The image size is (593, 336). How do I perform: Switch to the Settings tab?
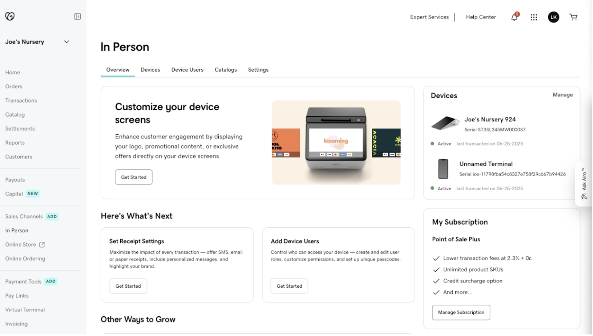[258, 70]
